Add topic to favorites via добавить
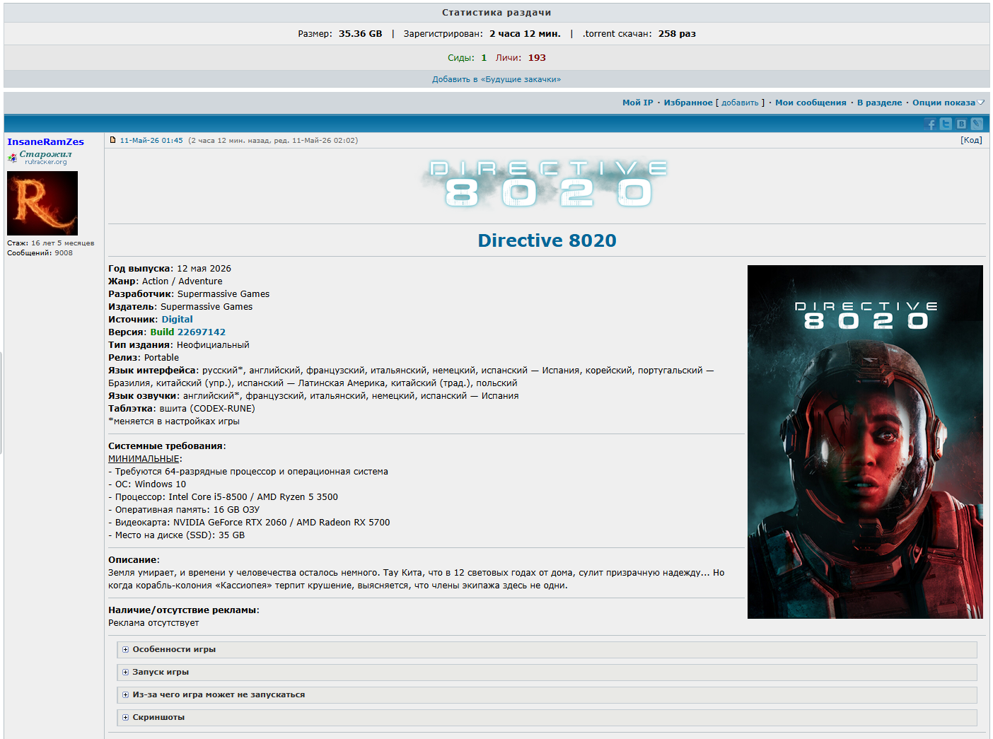 pos(740,103)
